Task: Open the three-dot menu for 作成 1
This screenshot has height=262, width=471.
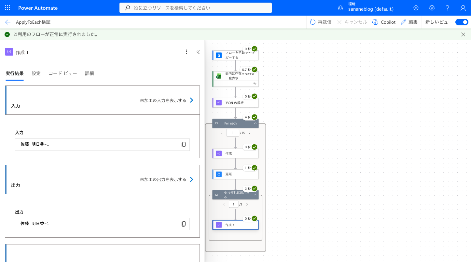Action: 187,52
